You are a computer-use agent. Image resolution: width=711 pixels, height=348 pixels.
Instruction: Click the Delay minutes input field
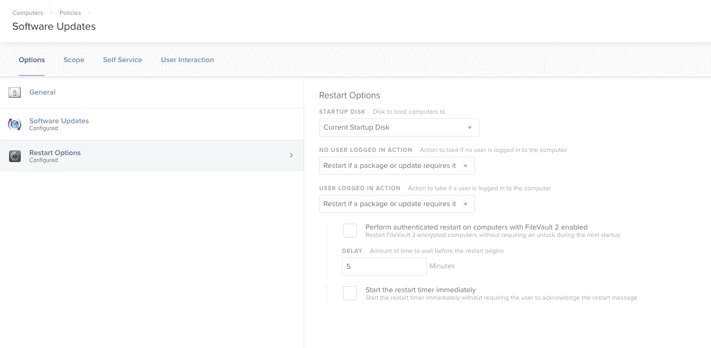[384, 267]
